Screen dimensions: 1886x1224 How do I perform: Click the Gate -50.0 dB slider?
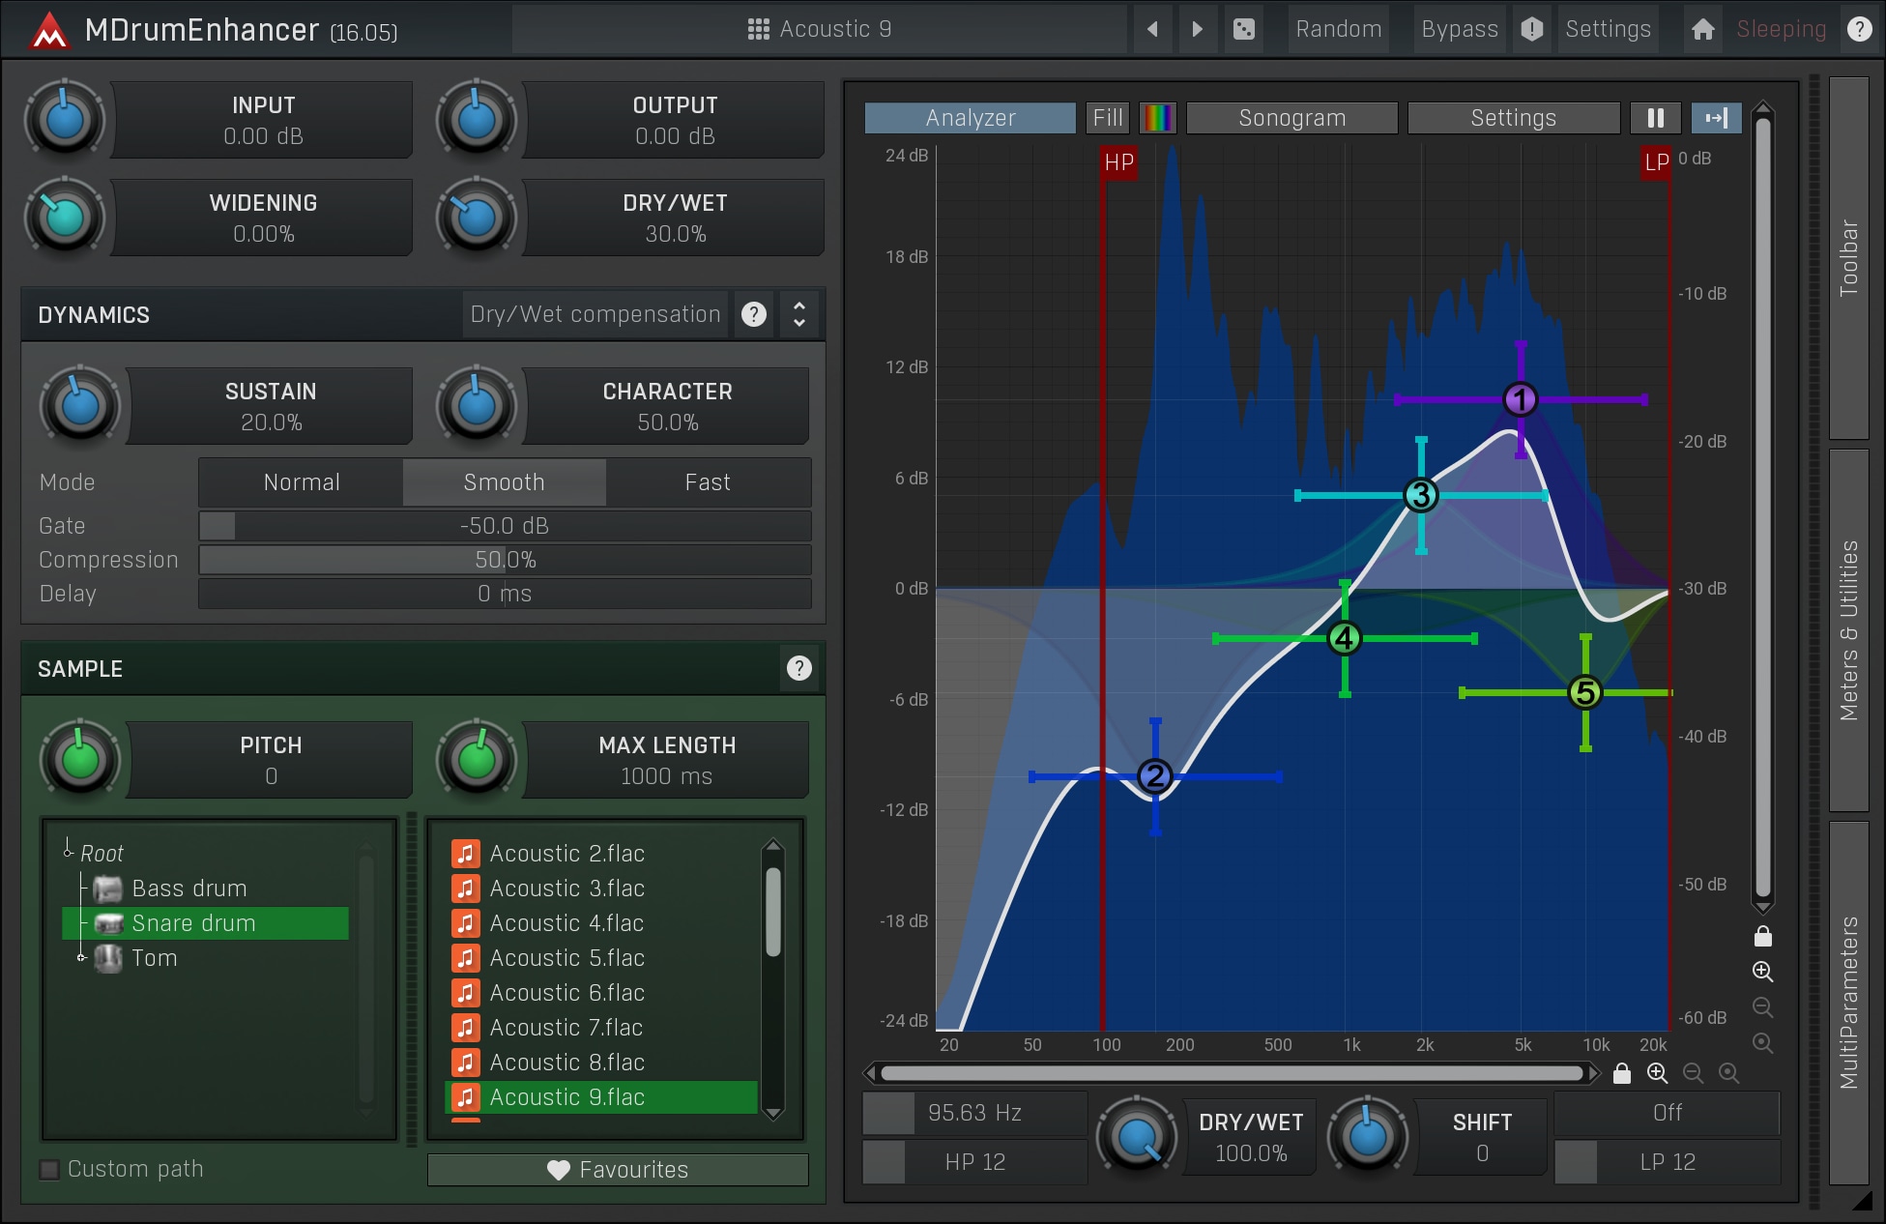(505, 526)
